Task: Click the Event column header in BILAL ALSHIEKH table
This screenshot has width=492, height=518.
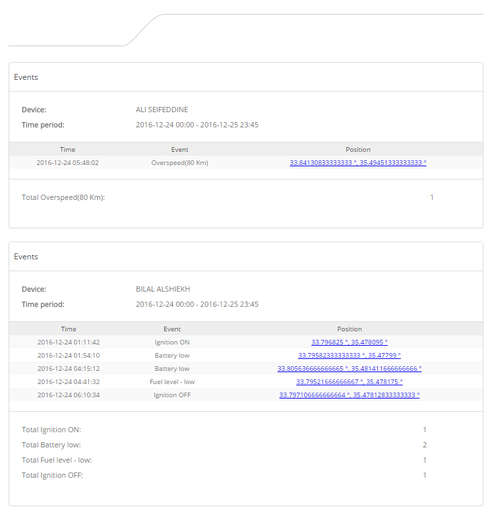Action: 172,329
